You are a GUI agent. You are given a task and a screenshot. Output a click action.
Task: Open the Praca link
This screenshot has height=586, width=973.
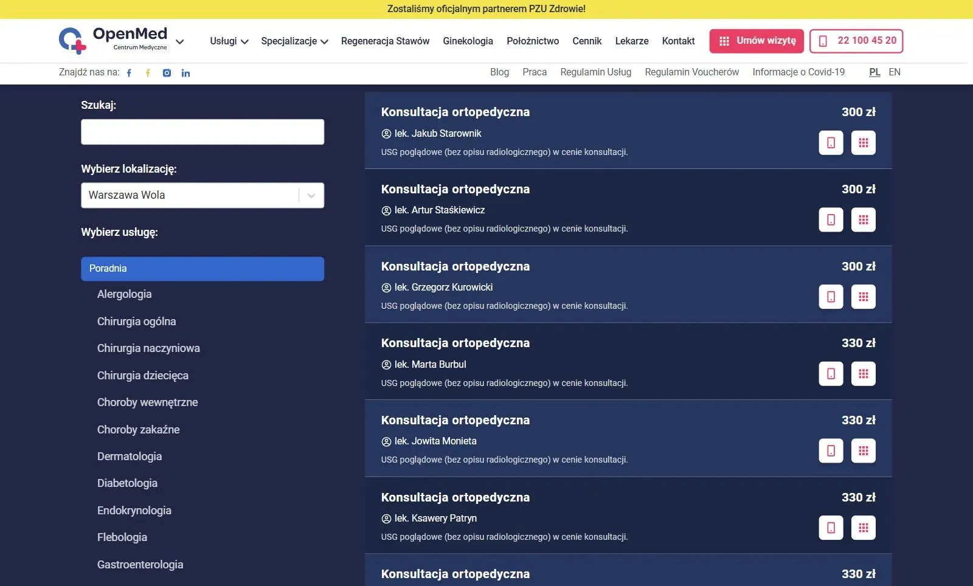tap(535, 72)
